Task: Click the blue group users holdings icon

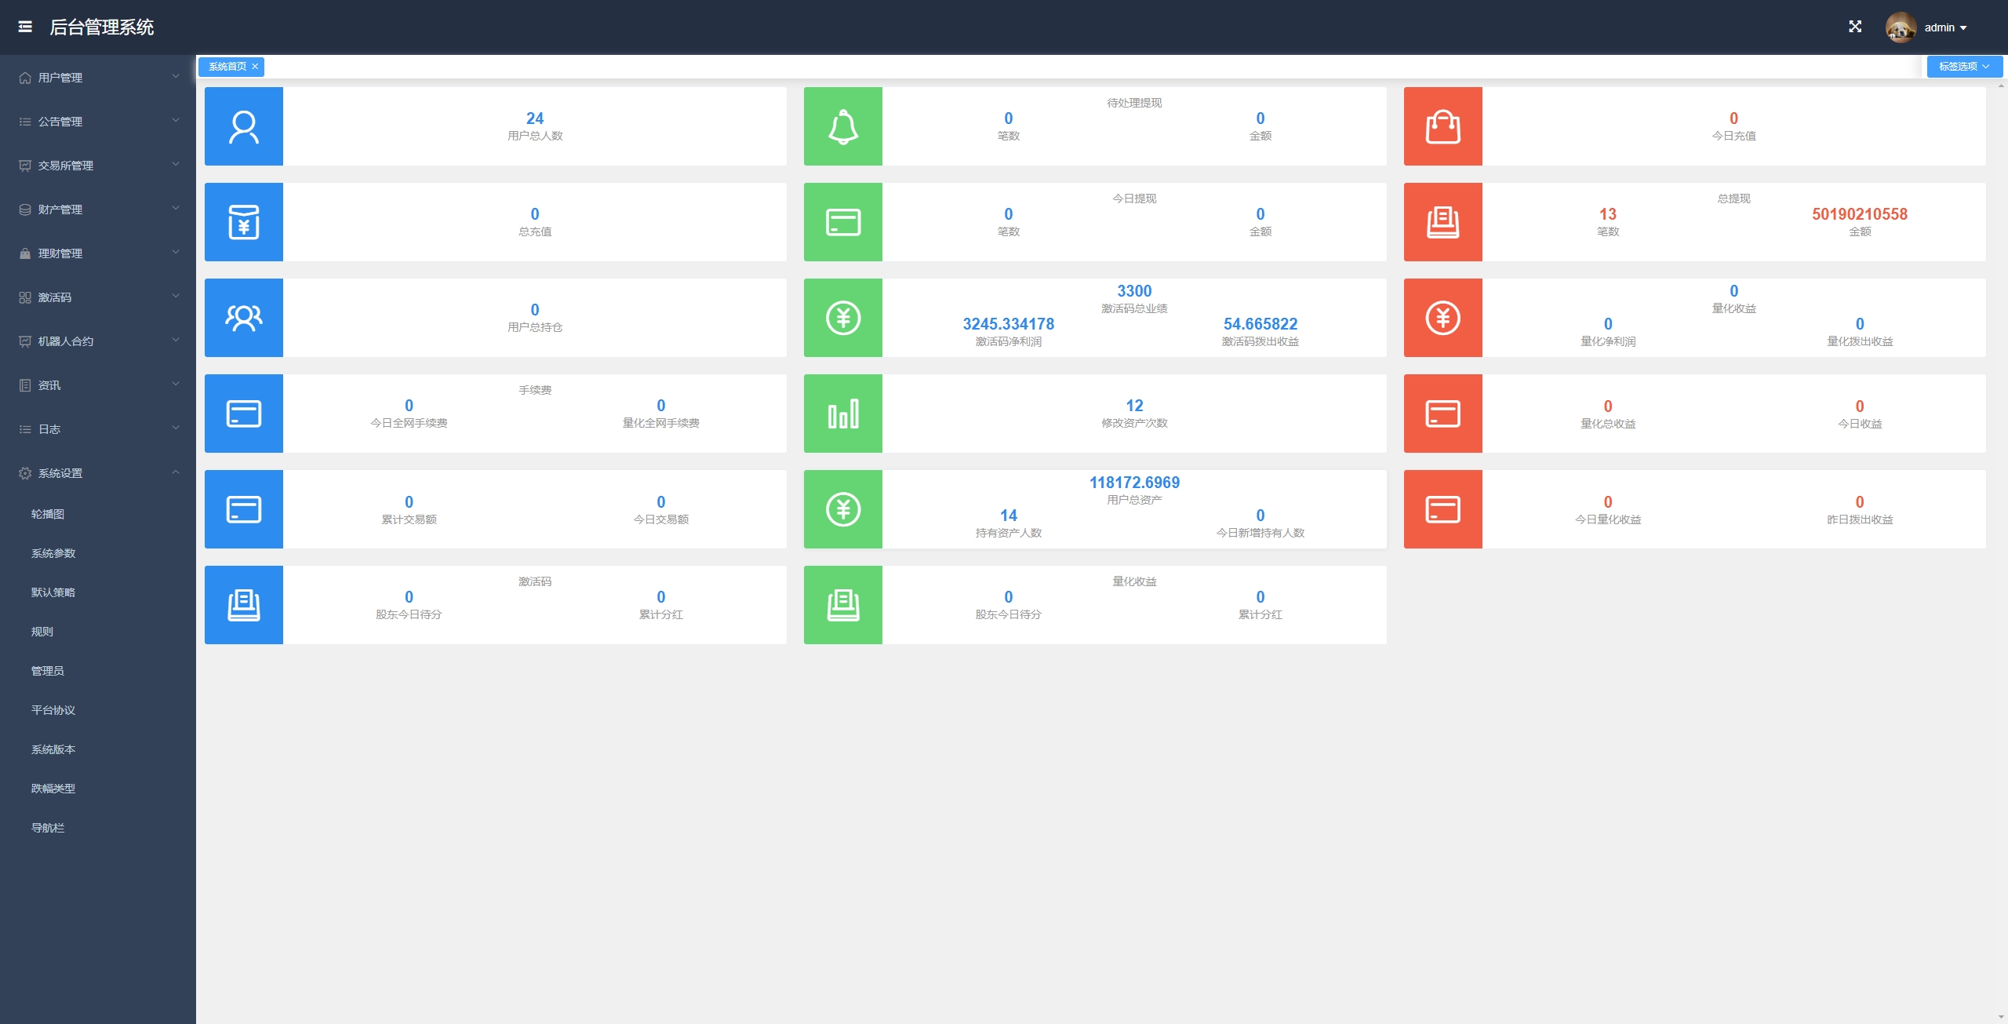Action: (244, 318)
